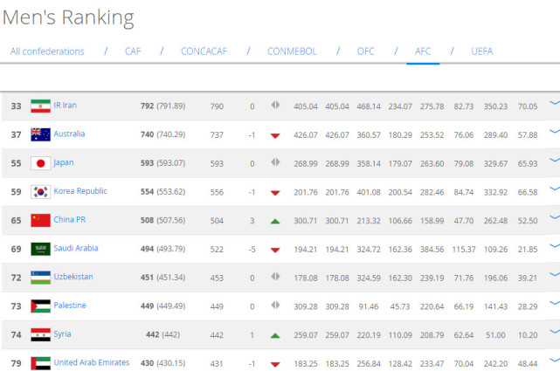Click the red down arrow in Korea Republic row
This screenshot has height=371, width=560.
click(275, 193)
